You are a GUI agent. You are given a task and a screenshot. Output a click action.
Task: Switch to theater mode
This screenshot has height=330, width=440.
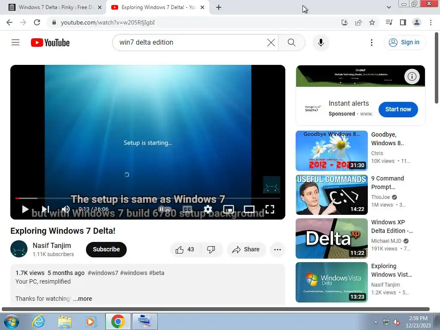249,209
